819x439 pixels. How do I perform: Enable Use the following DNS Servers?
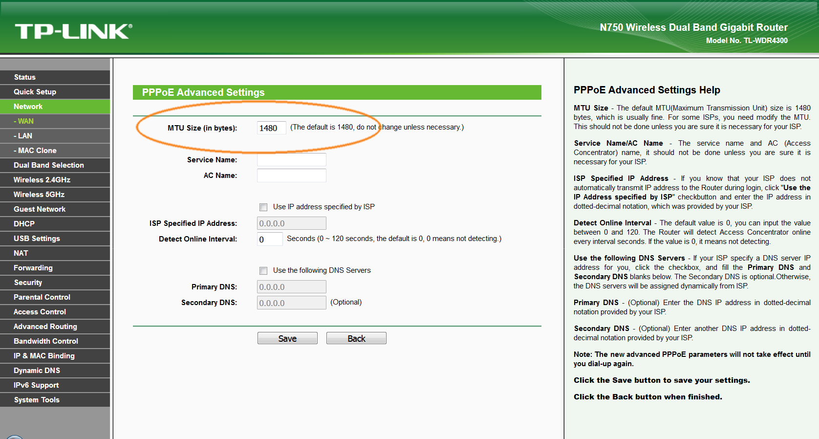point(263,271)
